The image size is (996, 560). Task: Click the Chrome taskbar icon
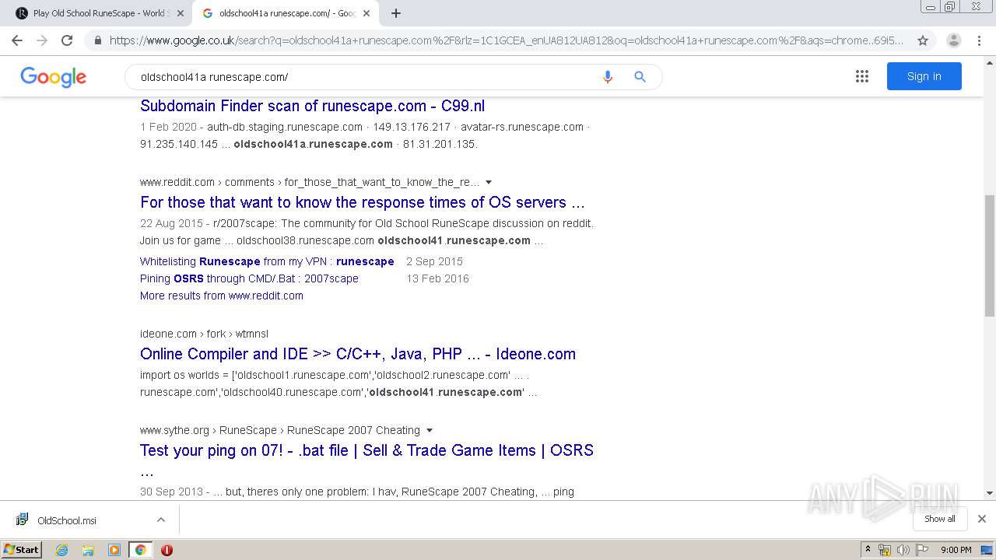(140, 550)
